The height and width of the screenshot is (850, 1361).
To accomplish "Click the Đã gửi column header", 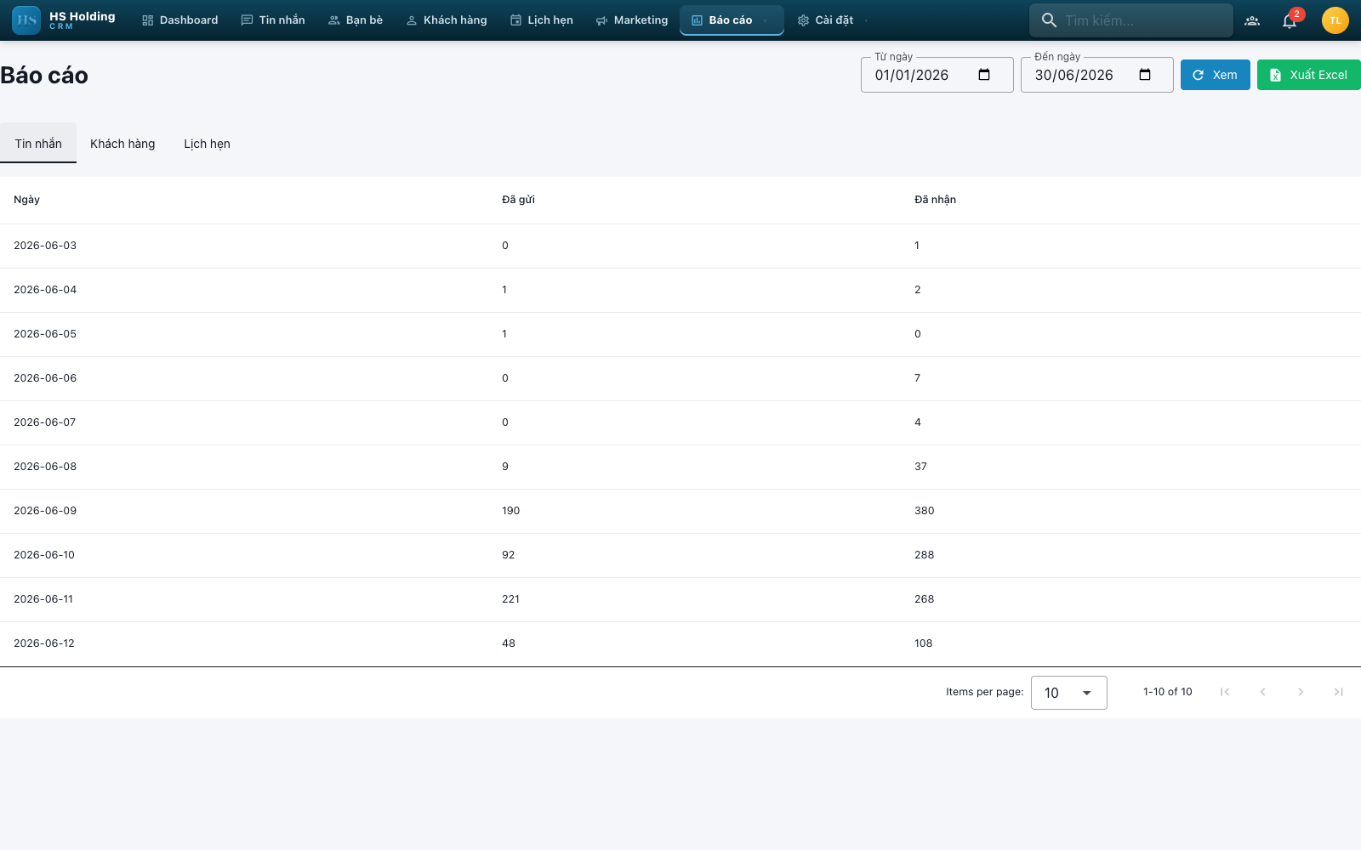I will click(518, 200).
